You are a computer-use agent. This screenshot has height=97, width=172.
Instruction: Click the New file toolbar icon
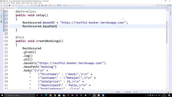click(x=2, y=5)
